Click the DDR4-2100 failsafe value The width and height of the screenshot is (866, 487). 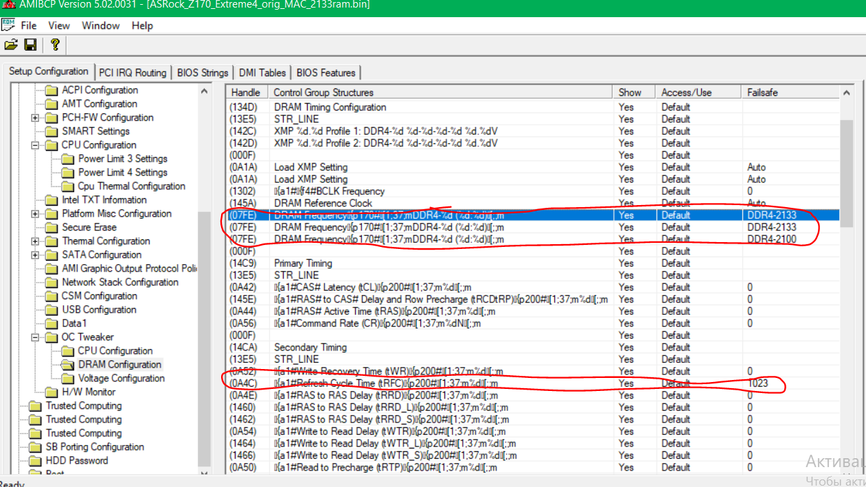772,239
